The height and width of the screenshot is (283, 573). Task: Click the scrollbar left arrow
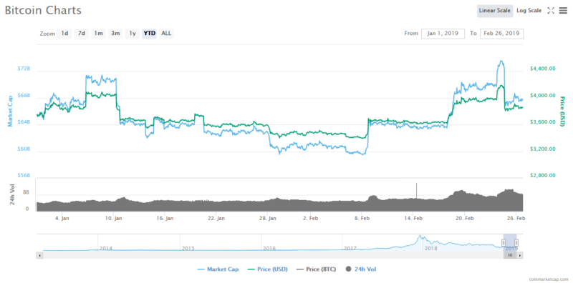(x=39, y=256)
